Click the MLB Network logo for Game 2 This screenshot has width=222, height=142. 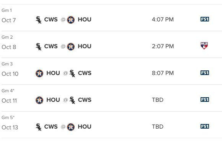(x=204, y=46)
